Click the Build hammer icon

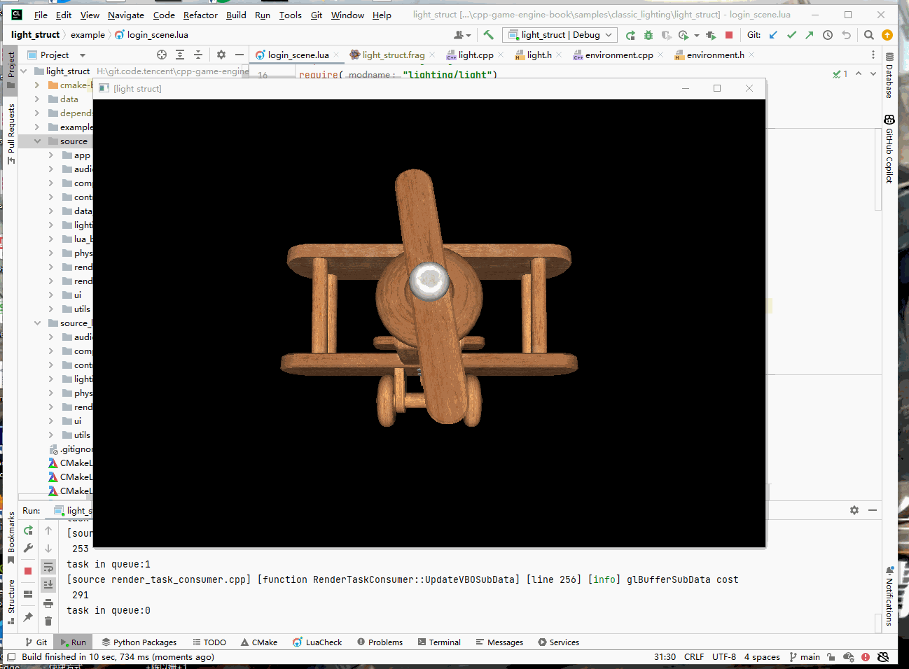[488, 35]
